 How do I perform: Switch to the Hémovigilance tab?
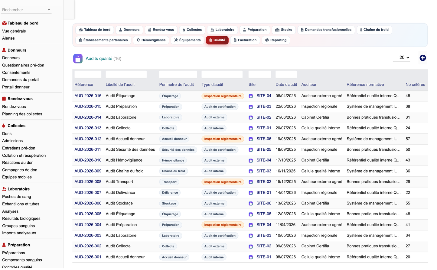pyautogui.click(x=151, y=40)
